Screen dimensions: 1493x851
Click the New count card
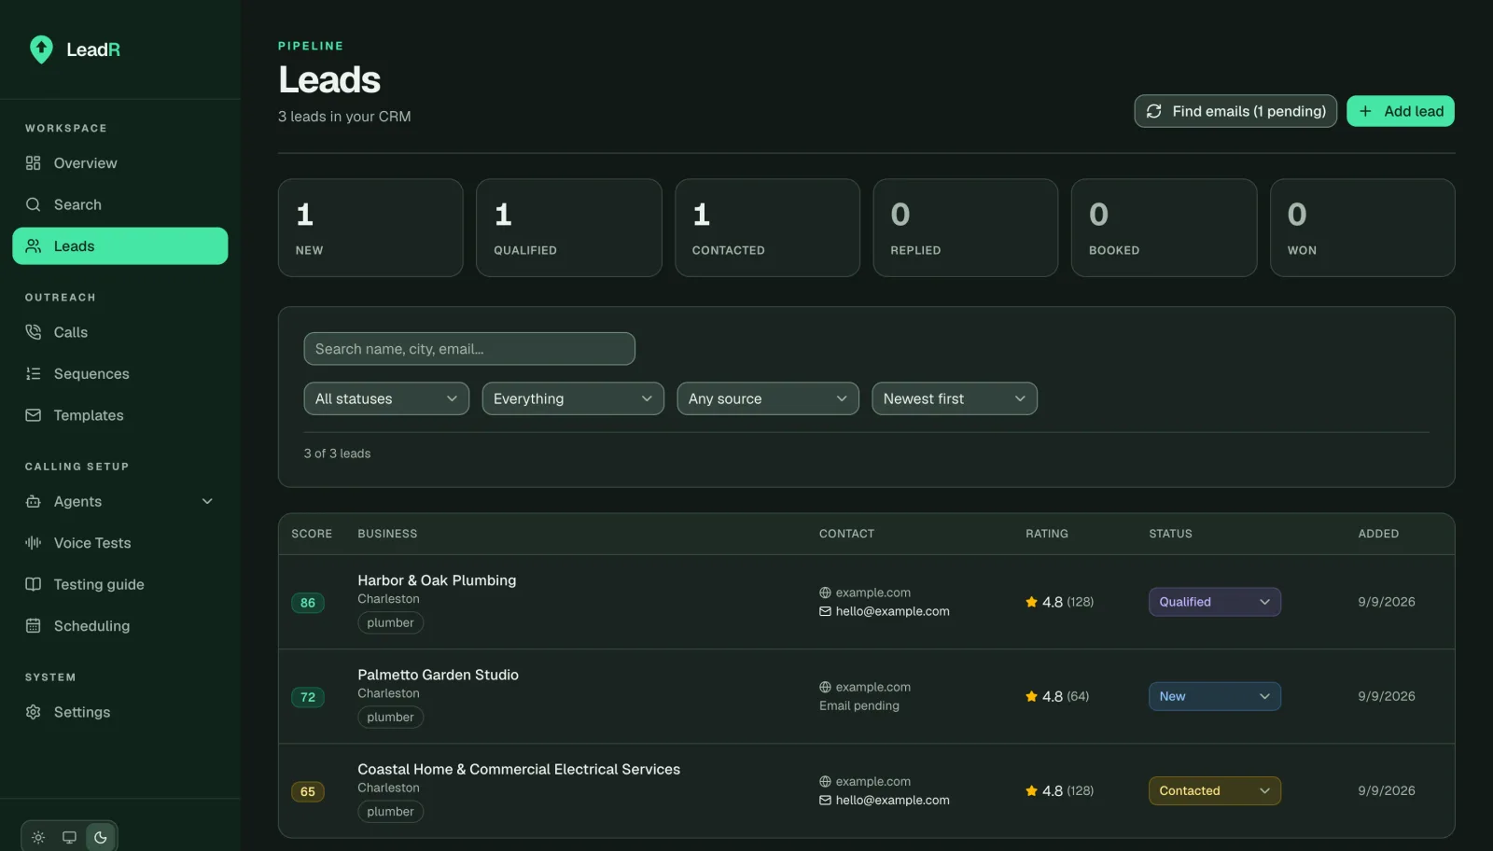pyautogui.click(x=370, y=228)
